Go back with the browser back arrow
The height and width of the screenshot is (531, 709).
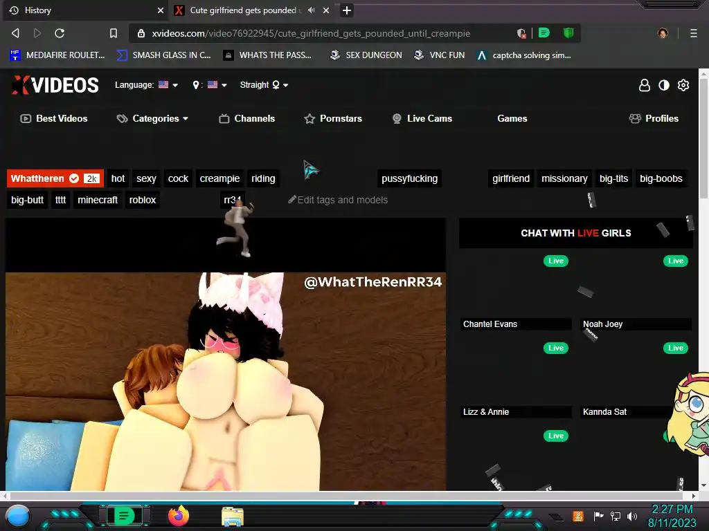(15, 33)
